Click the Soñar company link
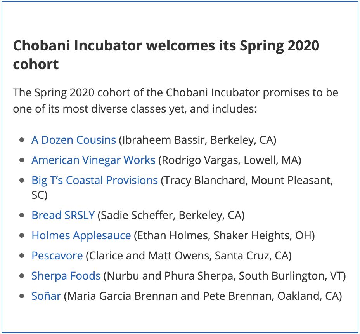The image size is (360, 334). 46,296
